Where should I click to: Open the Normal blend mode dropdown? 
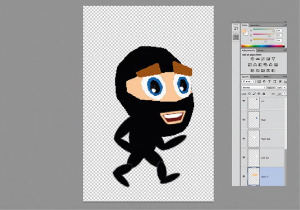click(x=254, y=87)
